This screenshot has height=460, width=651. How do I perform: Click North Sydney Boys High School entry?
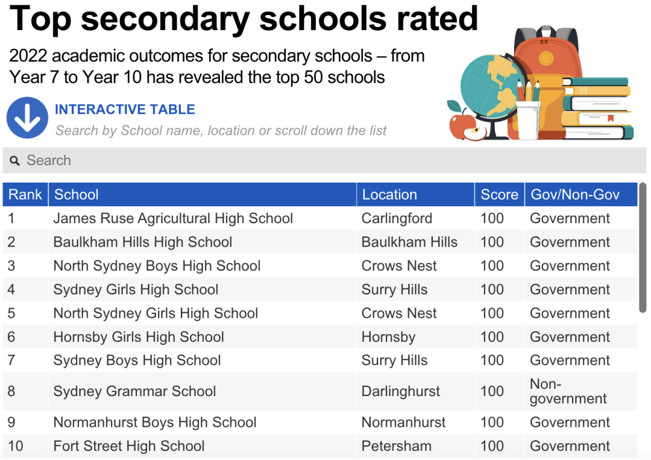tap(157, 266)
